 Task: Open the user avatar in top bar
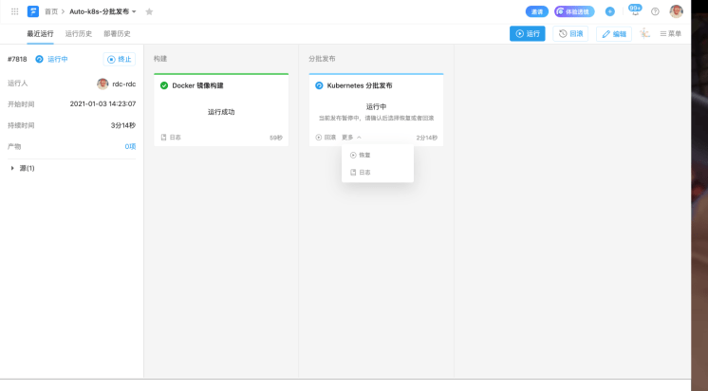click(x=676, y=11)
